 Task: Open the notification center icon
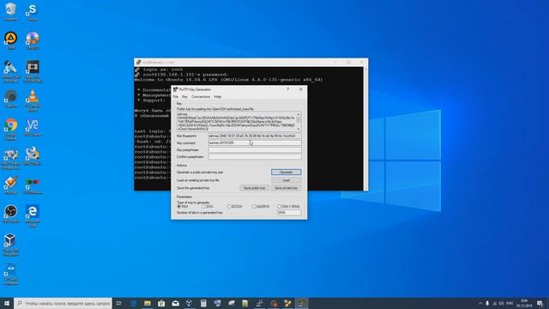click(540, 303)
